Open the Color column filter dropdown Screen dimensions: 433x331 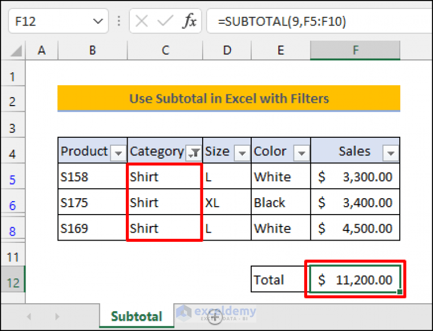pos(301,153)
